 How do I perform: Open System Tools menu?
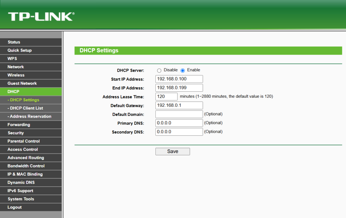(x=31, y=199)
